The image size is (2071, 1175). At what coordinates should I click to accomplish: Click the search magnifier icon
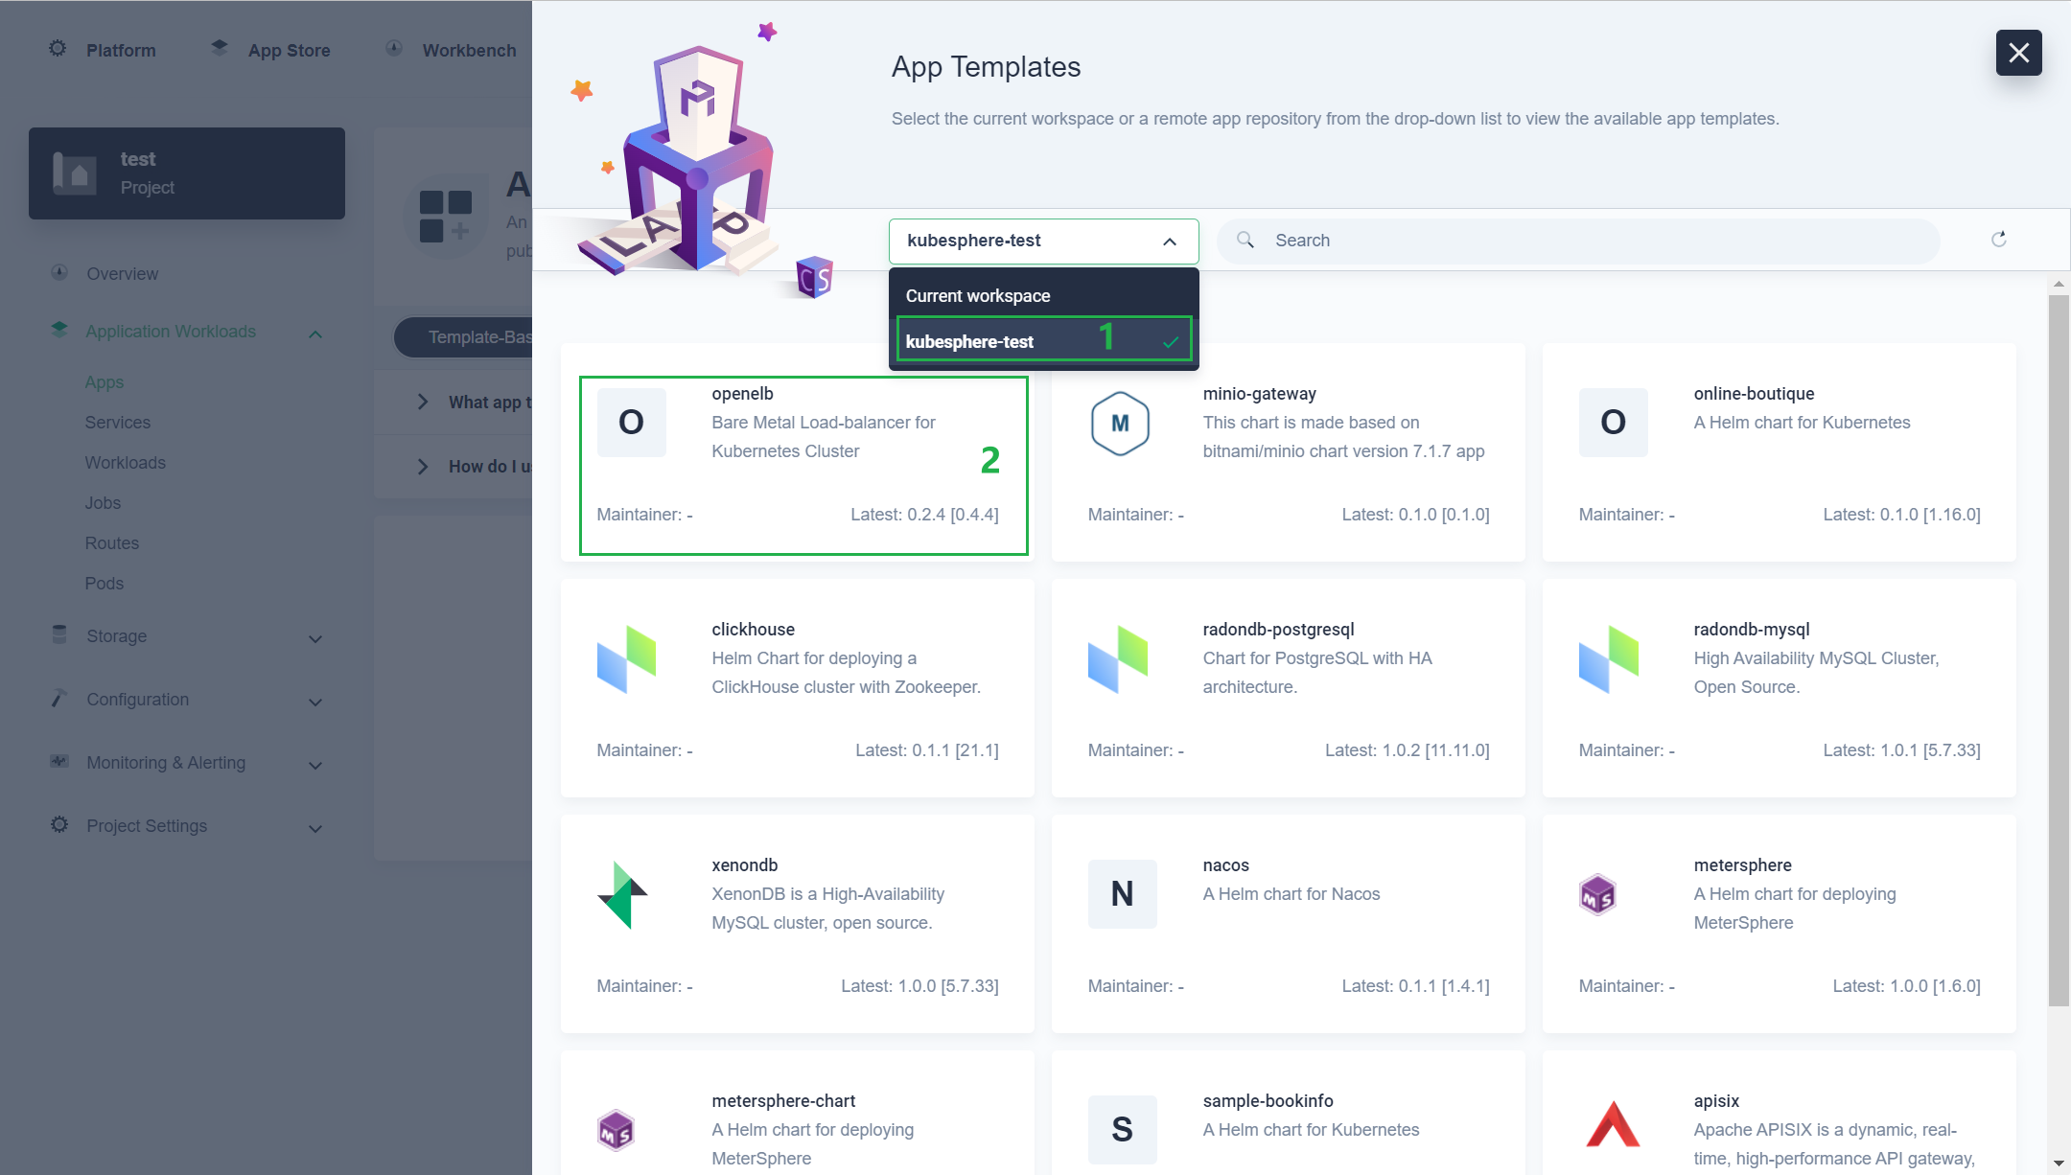point(1245,240)
